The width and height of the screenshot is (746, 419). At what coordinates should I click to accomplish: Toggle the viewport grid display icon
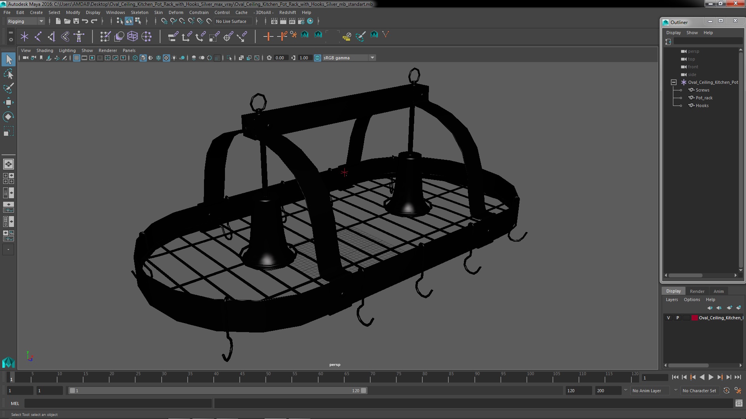(77, 58)
